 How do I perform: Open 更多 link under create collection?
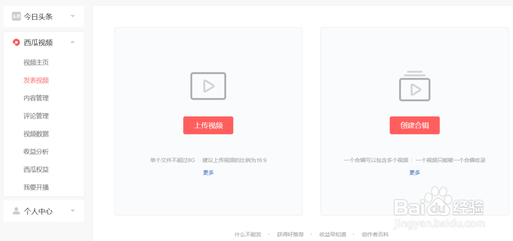click(415, 173)
